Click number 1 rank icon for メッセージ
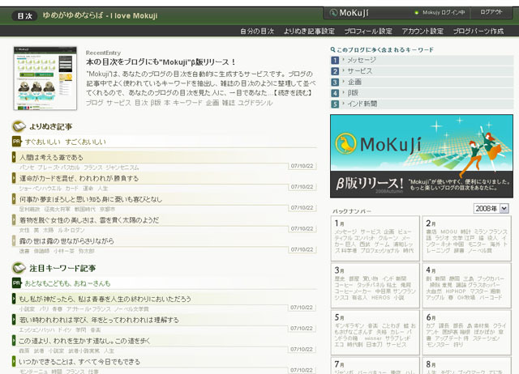 coord(335,60)
